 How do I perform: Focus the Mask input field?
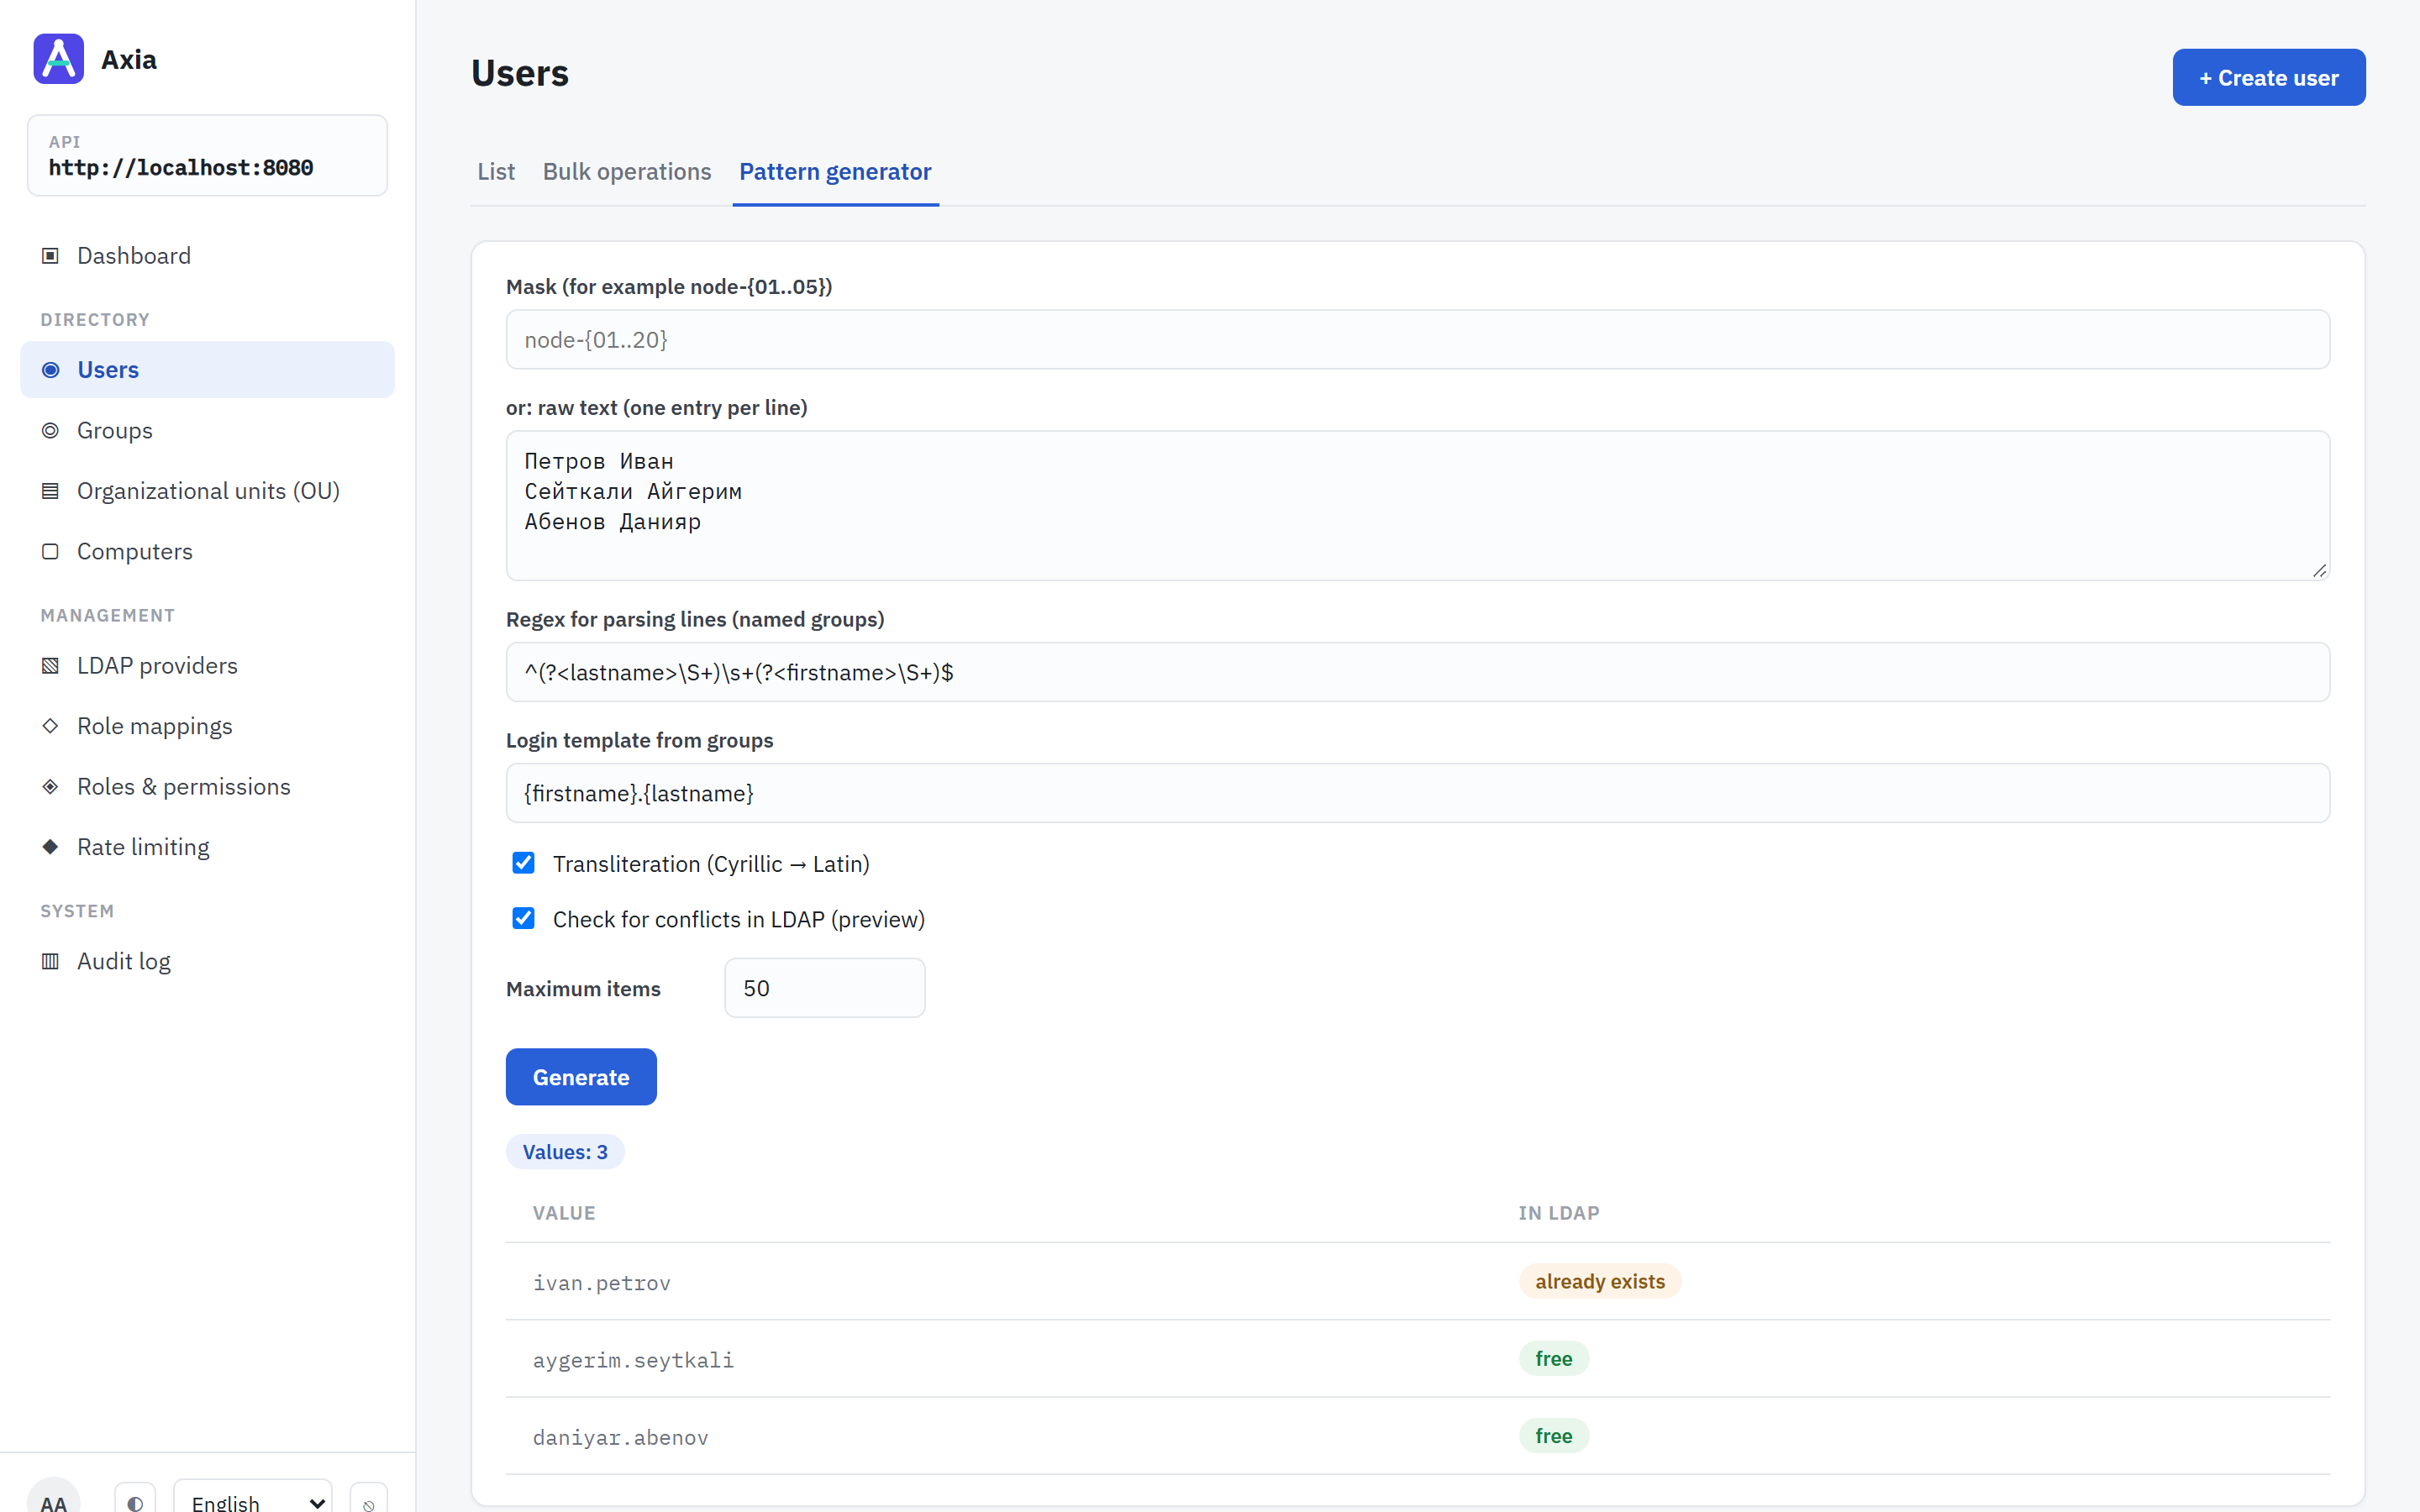coord(1418,339)
